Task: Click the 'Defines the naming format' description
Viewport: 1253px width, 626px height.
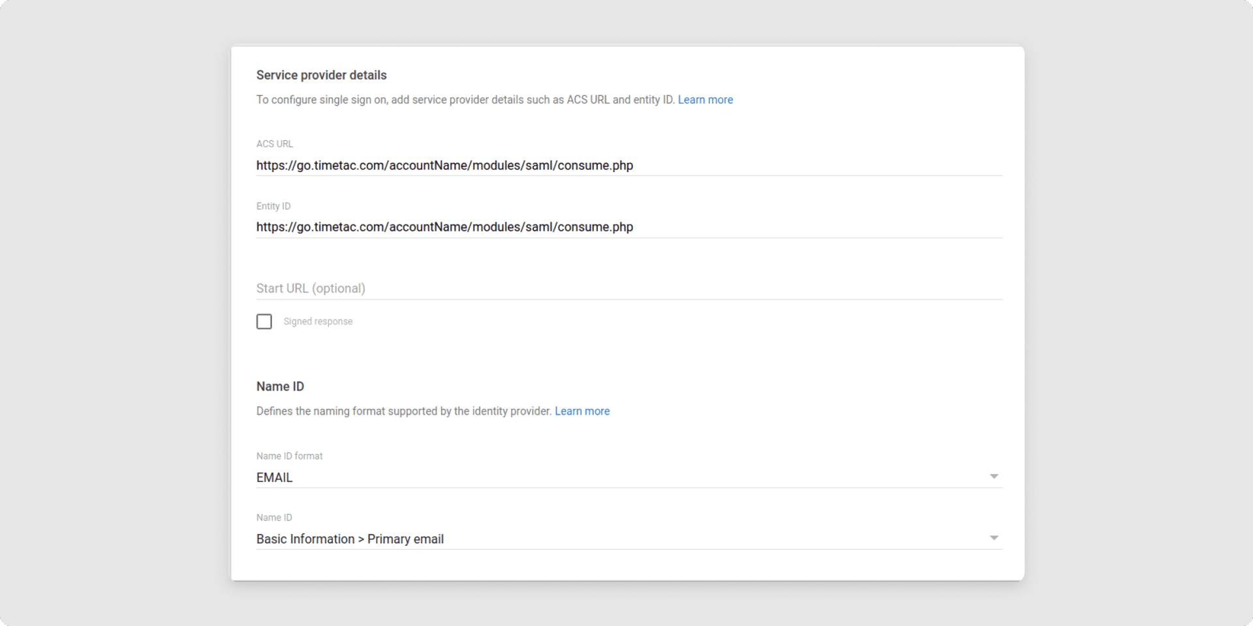Action: tap(403, 411)
